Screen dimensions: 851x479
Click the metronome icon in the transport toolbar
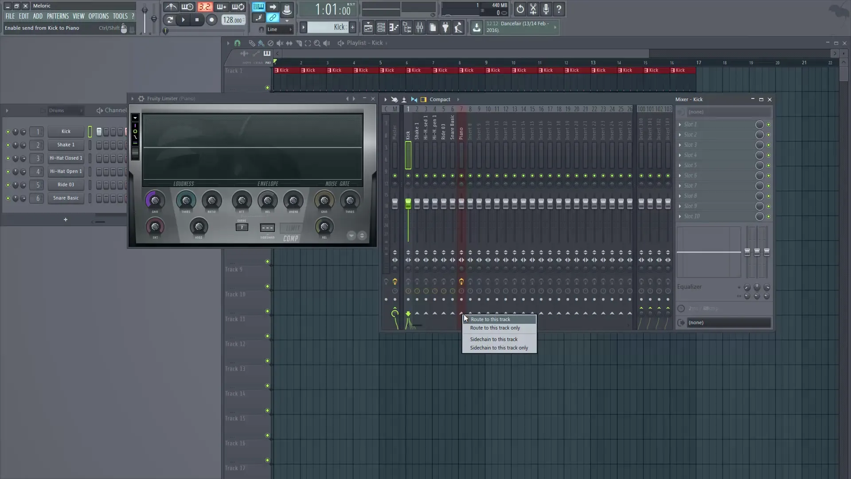(171, 7)
